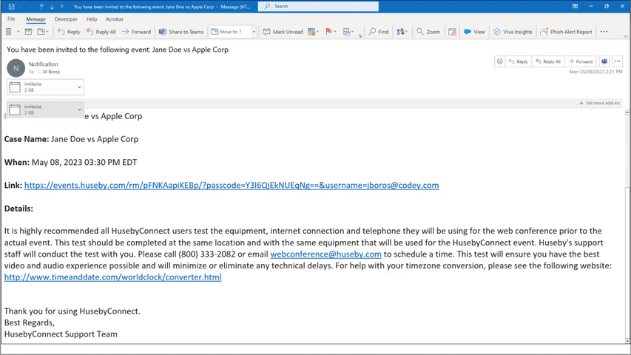Image resolution: width=631 pixels, height=355 pixels.
Task: Open Tags dialog launcher arrow
Action: pyautogui.click(x=360, y=36)
